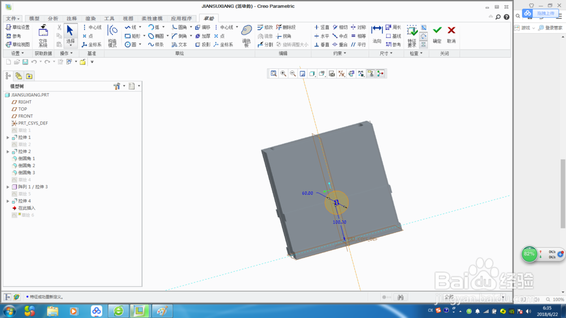The width and height of the screenshot is (566, 318).
Task: Open the 文件系统 file system importer
Action: pos(43,36)
